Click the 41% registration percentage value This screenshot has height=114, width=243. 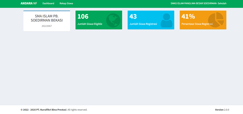[188, 16]
